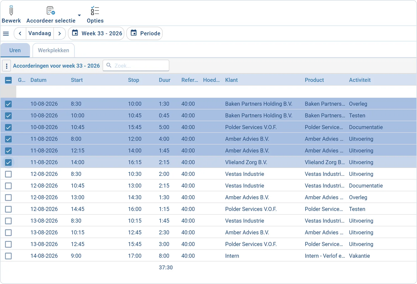
Task: Click the date 13-08-2026 in 12:45 row
Action: pos(44,244)
